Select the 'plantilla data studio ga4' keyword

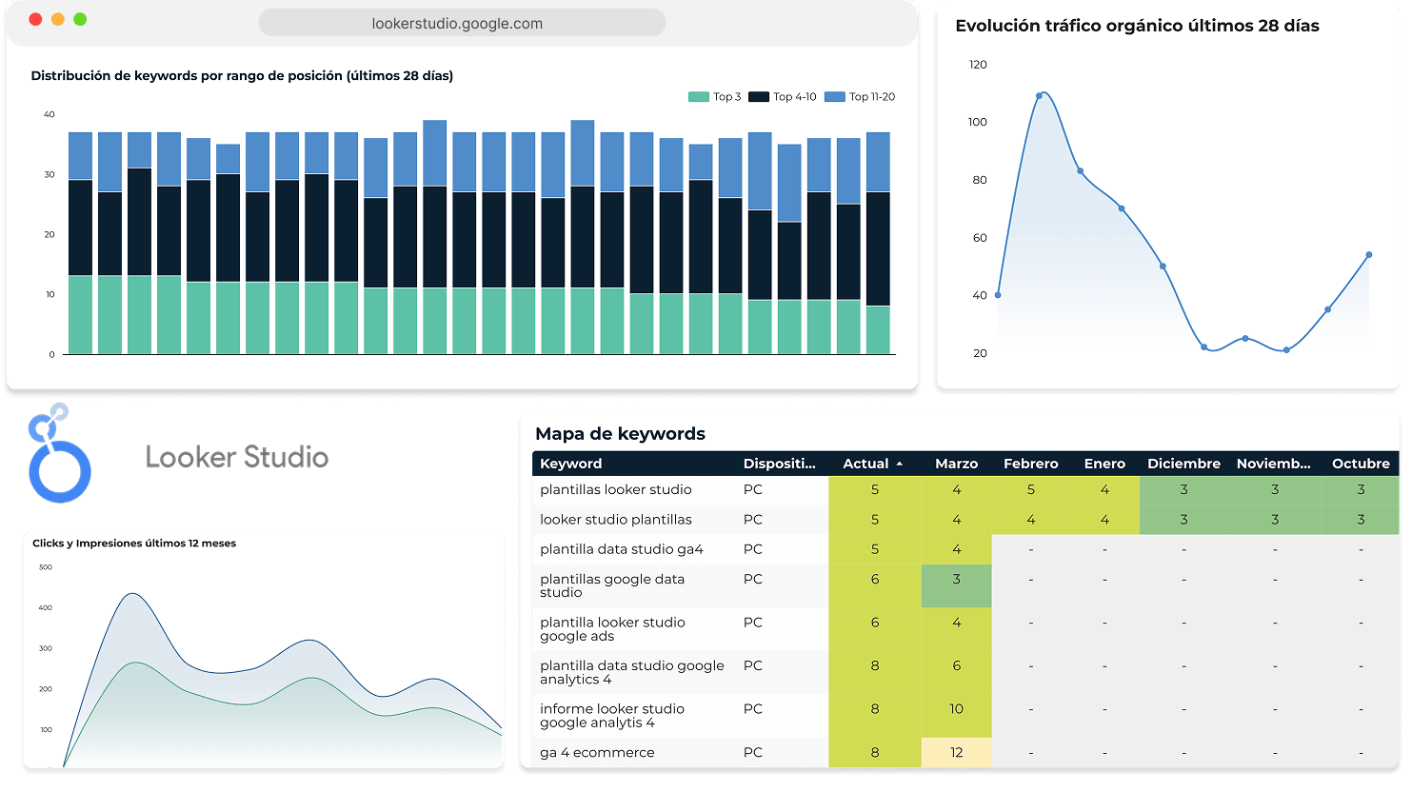(x=622, y=549)
